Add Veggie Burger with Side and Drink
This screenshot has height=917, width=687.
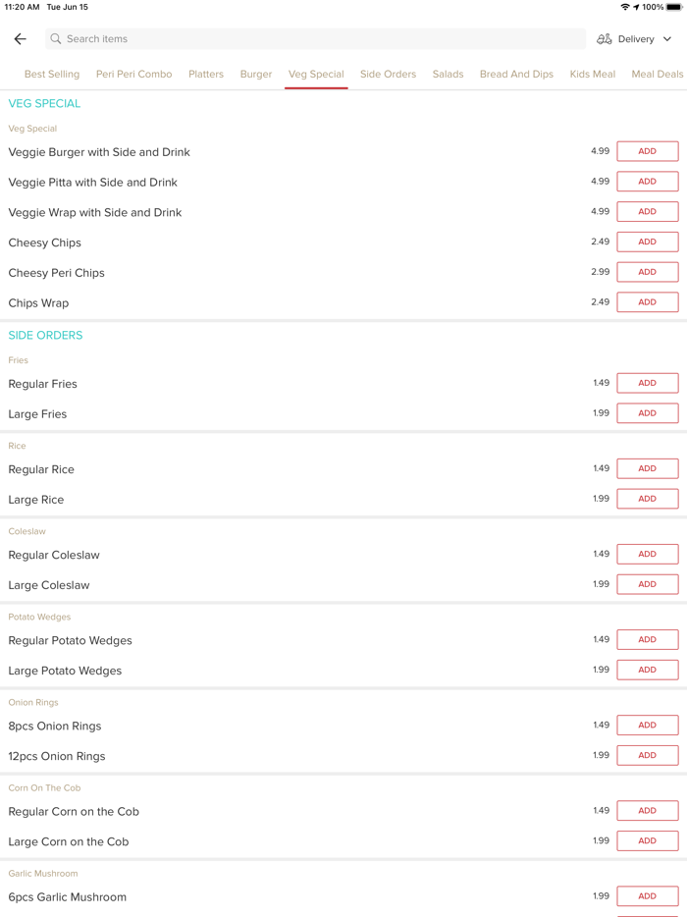point(647,151)
